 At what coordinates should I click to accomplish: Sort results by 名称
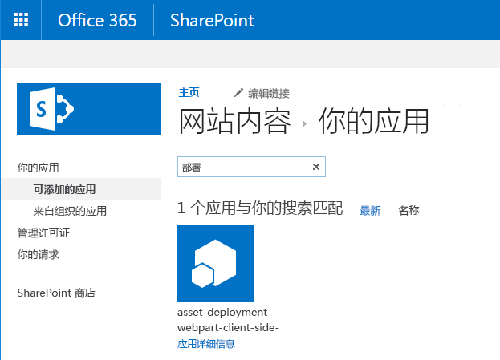pyautogui.click(x=409, y=211)
